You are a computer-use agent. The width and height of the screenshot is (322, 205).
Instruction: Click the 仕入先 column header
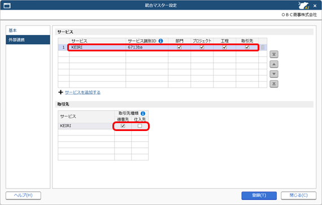tap(140, 119)
